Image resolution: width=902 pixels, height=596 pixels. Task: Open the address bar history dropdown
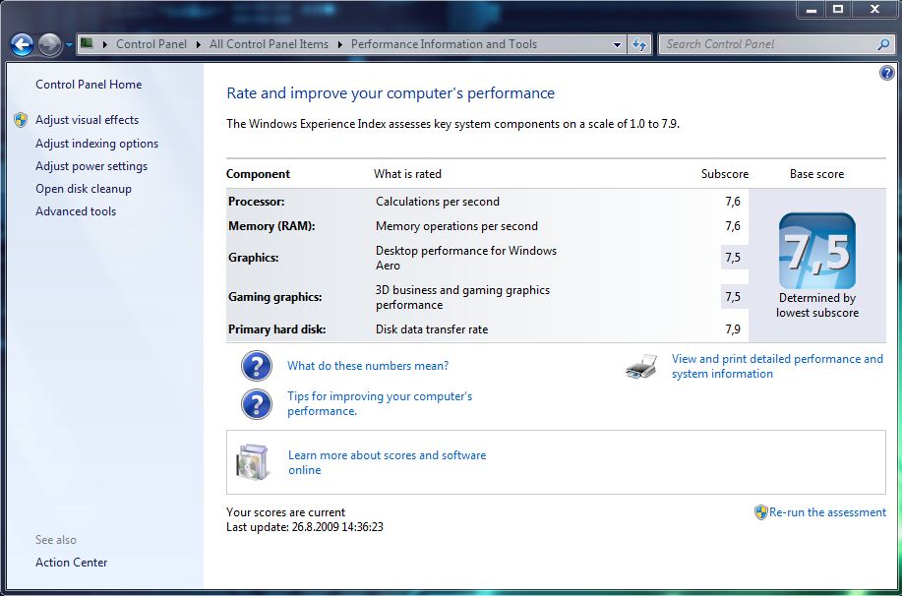pyautogui.click(x=617, y=44)
